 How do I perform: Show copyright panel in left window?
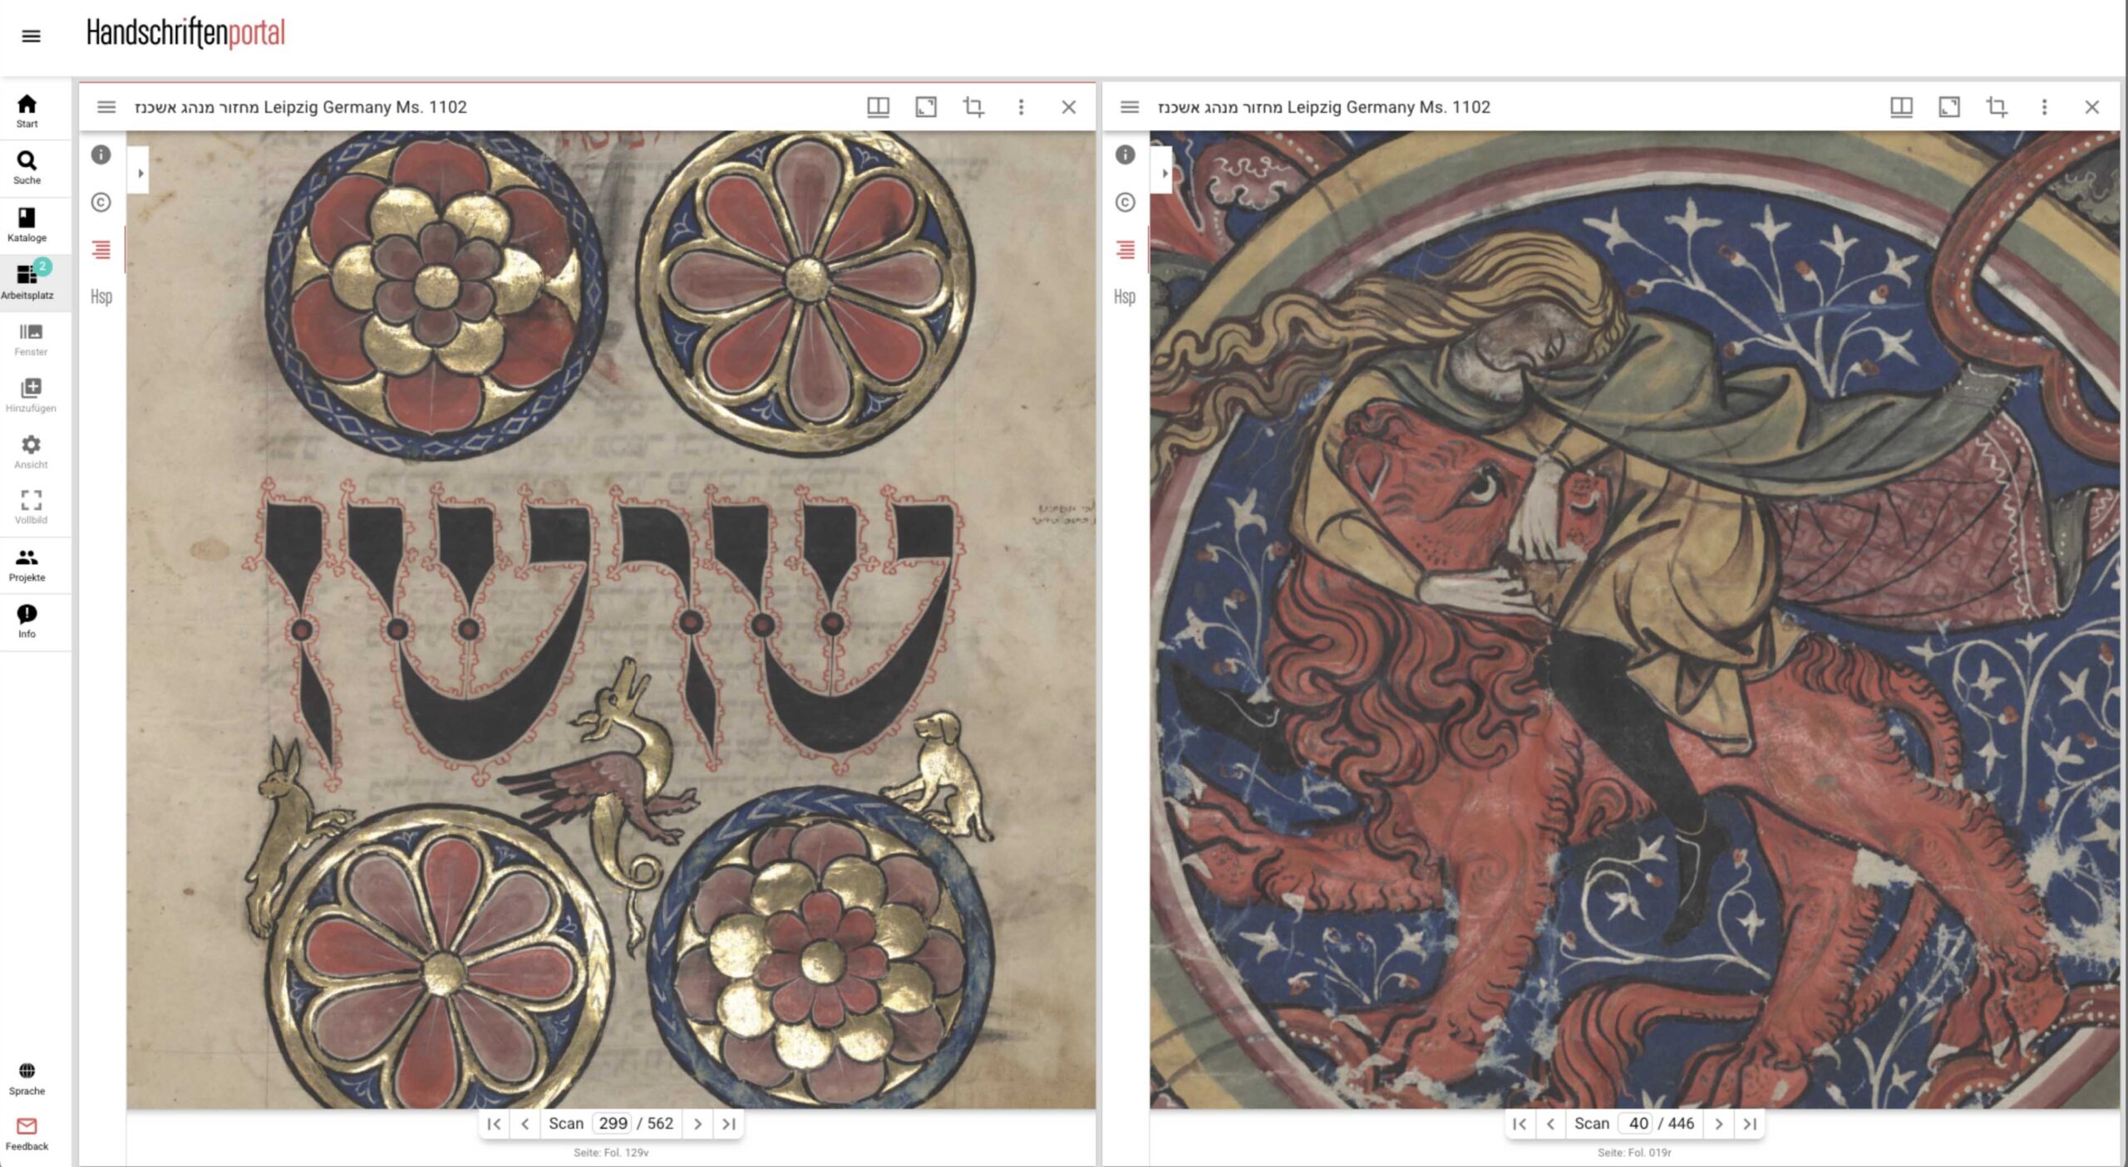click(101, 202)
